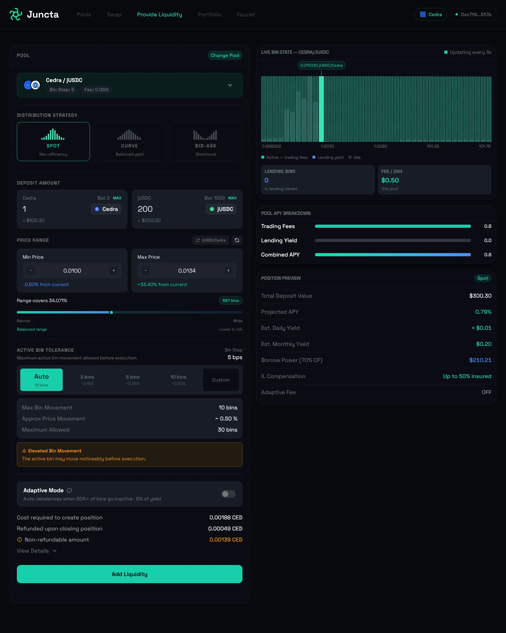Select the 10 bins ~0.50% tolerance
Image resolution: width=506 pixels, height=633 pixels.
178,380
